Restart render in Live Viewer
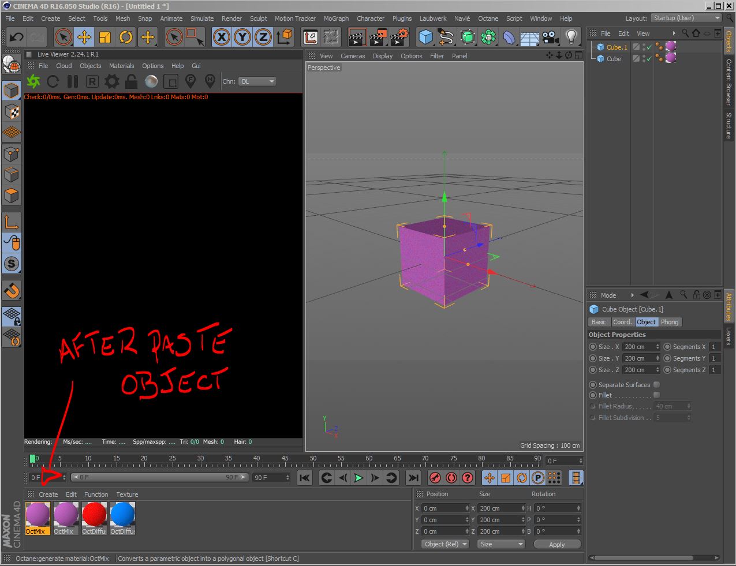The width and height of the screenshot is (736, 566). [53, 81]
